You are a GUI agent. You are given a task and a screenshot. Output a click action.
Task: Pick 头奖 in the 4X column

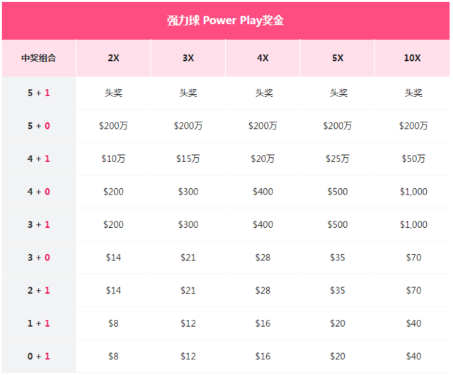pos(264,93)
